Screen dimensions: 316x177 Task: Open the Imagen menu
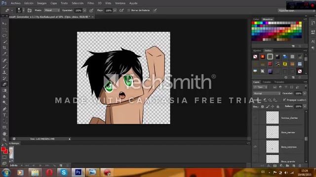coord(41,3)
